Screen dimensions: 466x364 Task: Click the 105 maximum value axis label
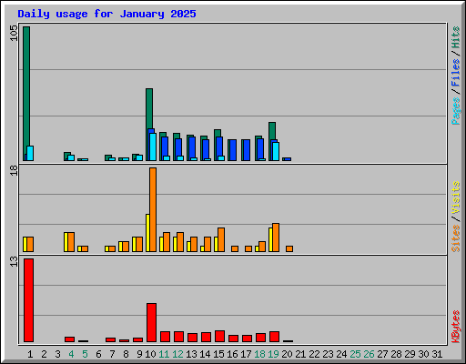(14, 33)
